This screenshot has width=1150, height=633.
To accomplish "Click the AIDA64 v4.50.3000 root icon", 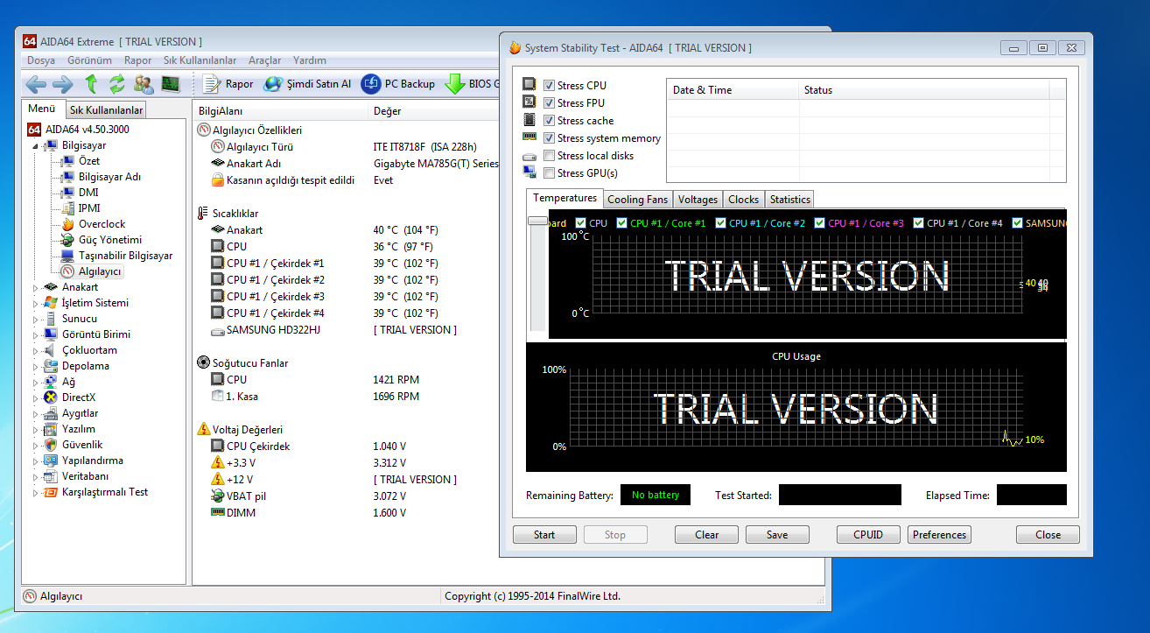I will (34, 130).
